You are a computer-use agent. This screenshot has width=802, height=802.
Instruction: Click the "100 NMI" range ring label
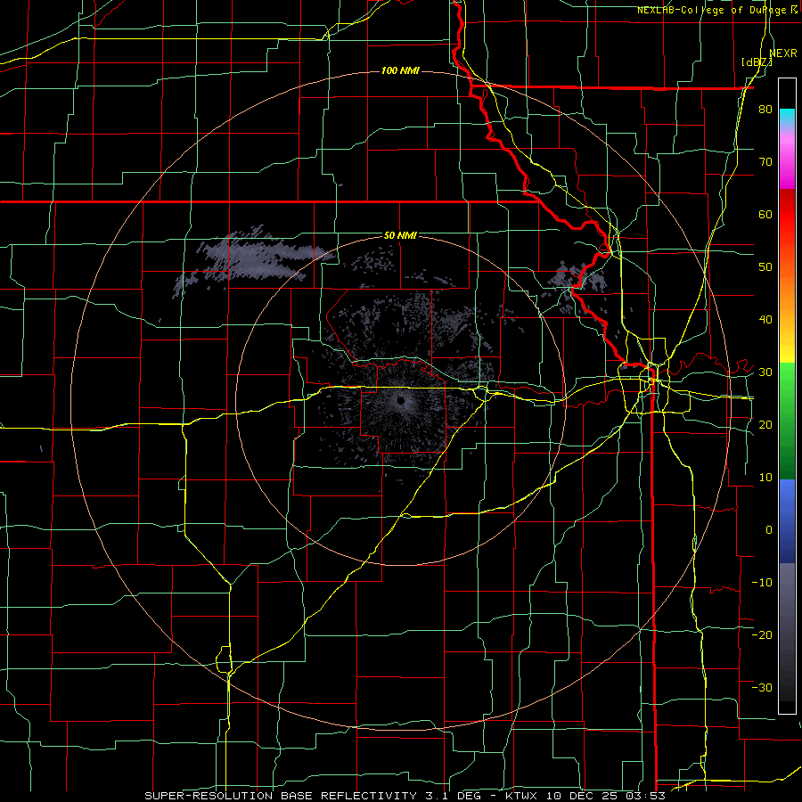click(400, 70)
